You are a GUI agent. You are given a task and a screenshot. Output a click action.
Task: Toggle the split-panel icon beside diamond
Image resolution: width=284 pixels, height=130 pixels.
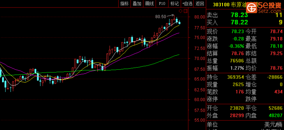(186, 11)
